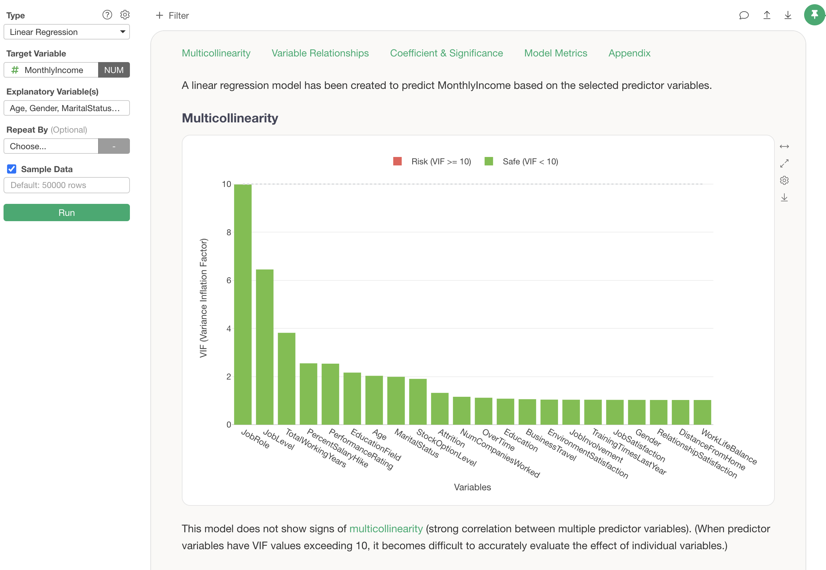Click chart horizontal expand arrows icon
The height and width of the screenshot is (570, 826).
tap(784, 147)
